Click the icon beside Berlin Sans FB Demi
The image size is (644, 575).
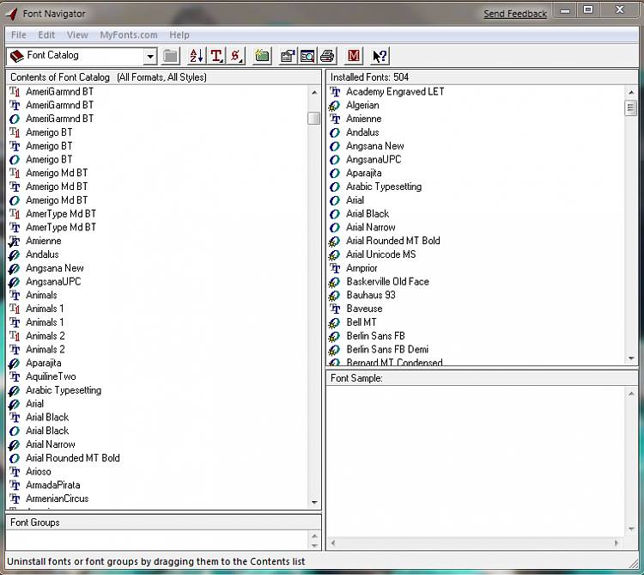coord(334,350)
